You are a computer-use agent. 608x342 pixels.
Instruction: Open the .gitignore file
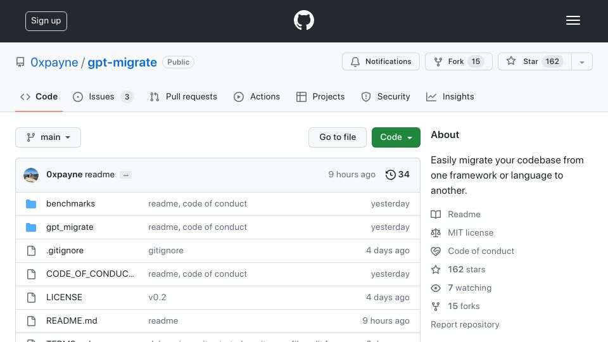[65, 251]
